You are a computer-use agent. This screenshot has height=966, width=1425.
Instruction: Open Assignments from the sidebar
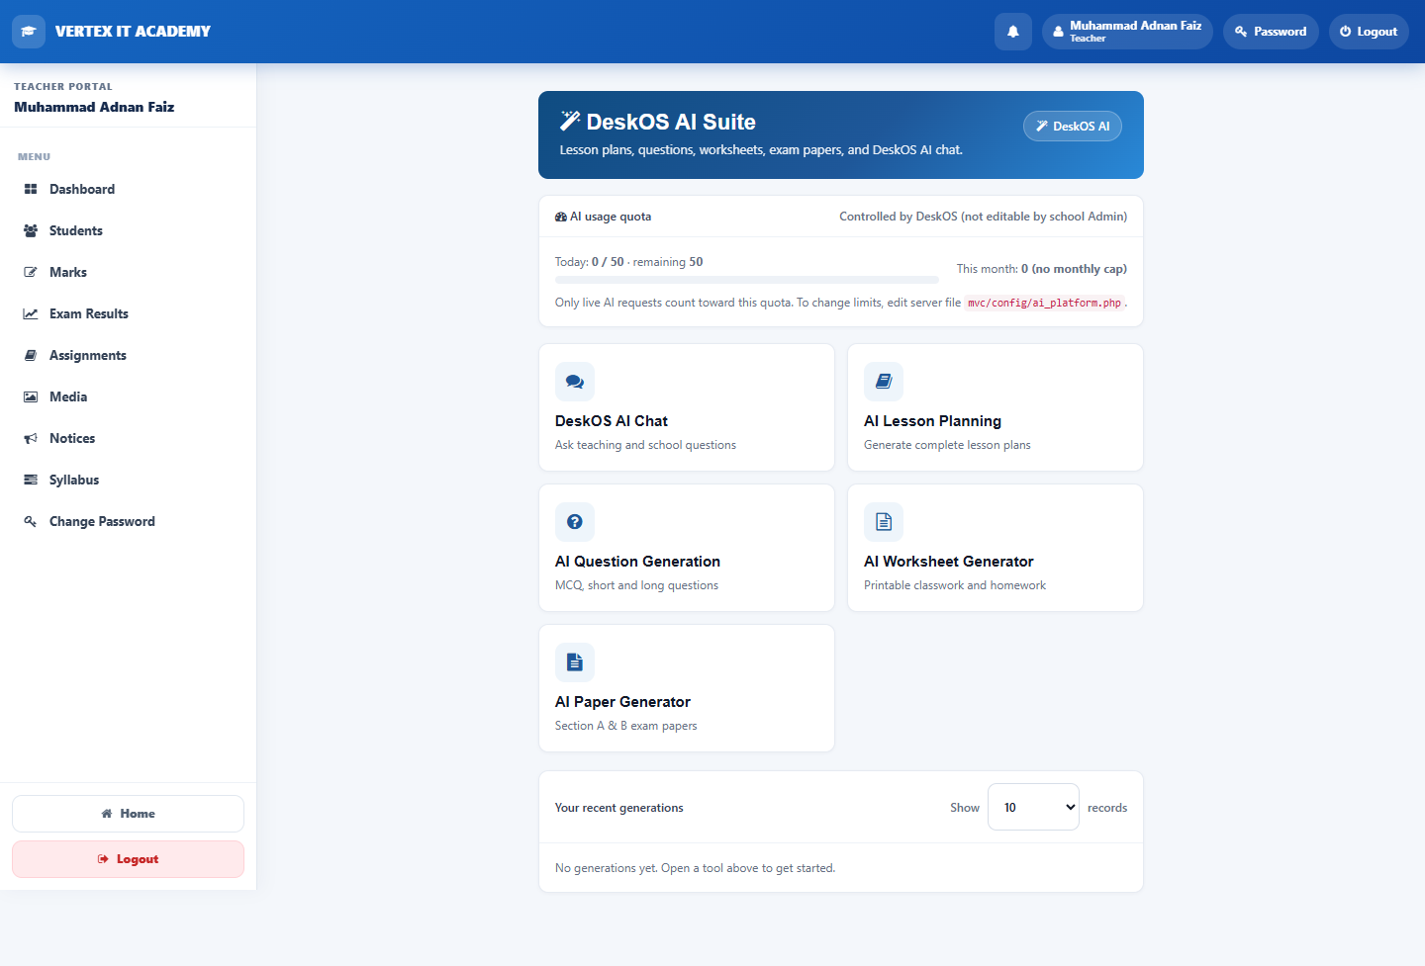point(129,355)
